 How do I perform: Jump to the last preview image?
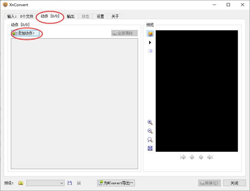click(210, 157)
